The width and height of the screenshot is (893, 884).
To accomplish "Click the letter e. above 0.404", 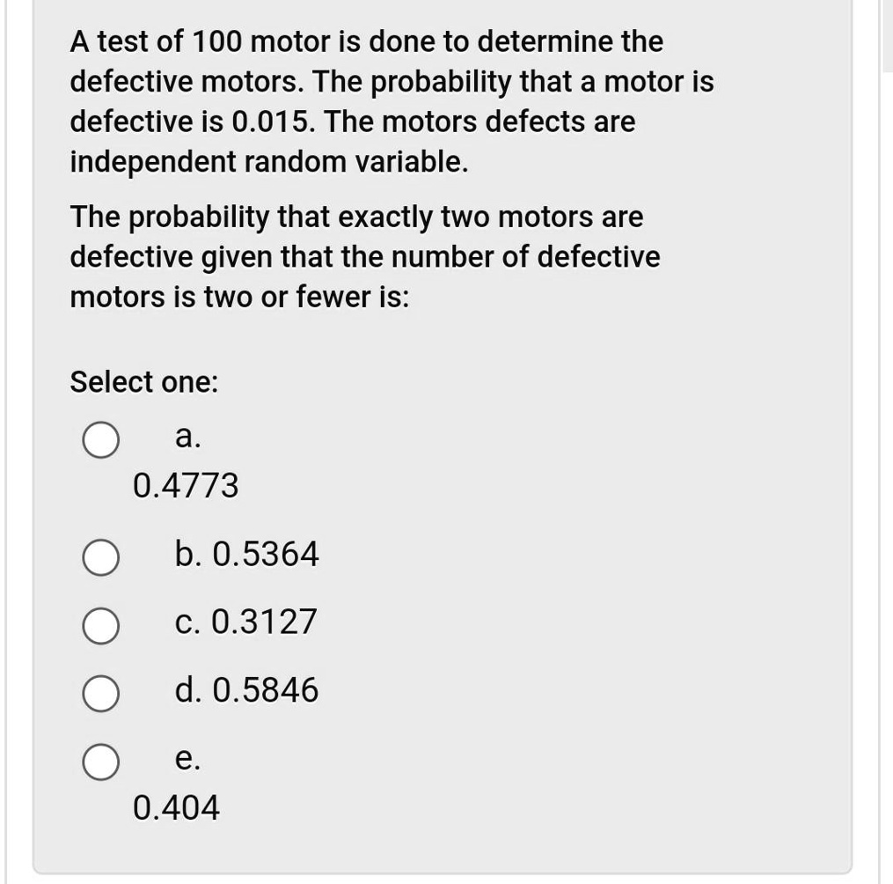I will point(187,758).
